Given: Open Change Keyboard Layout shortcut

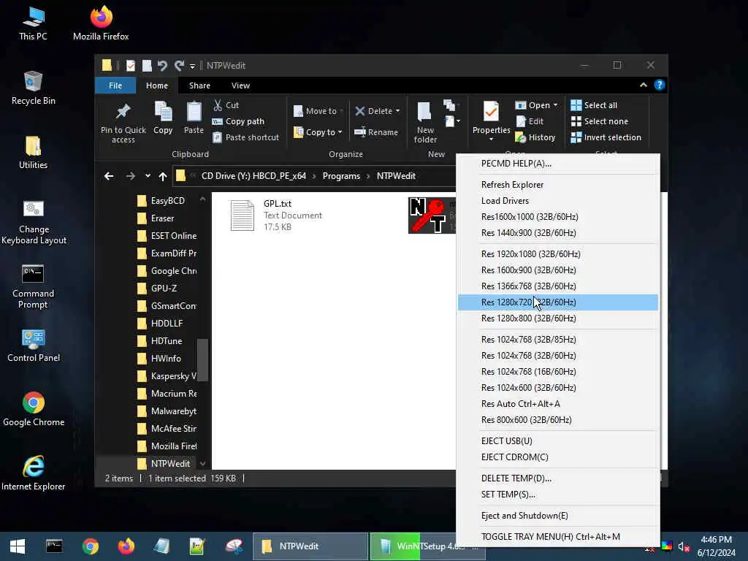Looking at the screenshot, I should (34, 222).
